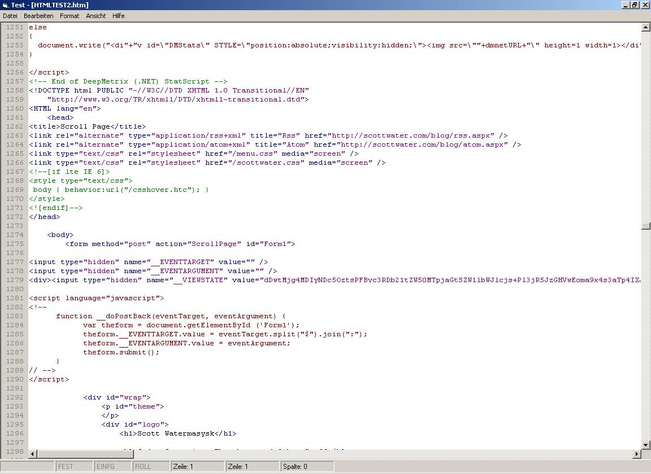Click the '<form method="post"' line
Viewport: 651px width, 474px height.
tap(180, 244)
